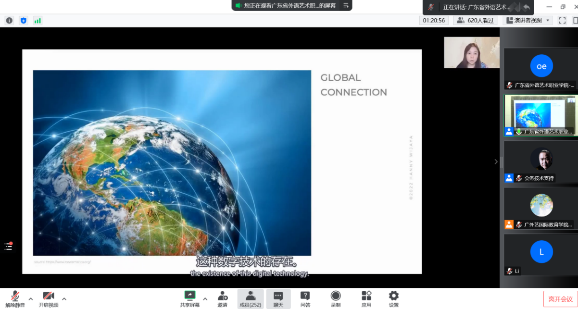The height and width of the screenshot is (309, 578).
Task: Unmute microphone with 解除静音 button
Action: click(x=15, y=298)
